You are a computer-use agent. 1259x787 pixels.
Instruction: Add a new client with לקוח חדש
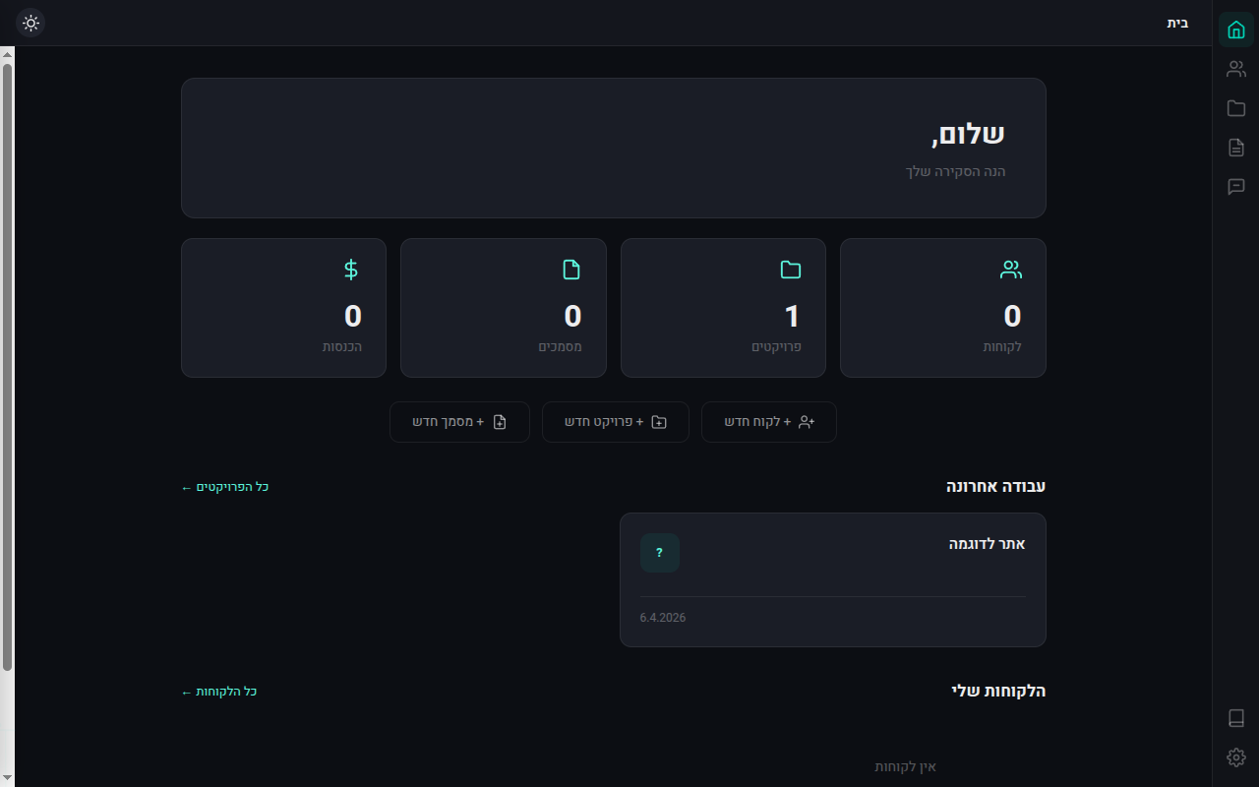click(769, 422)
